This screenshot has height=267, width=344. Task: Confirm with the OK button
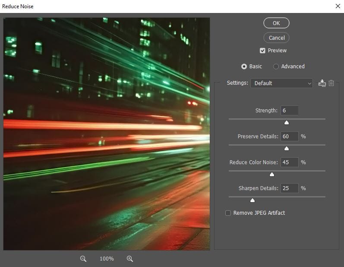276,23
